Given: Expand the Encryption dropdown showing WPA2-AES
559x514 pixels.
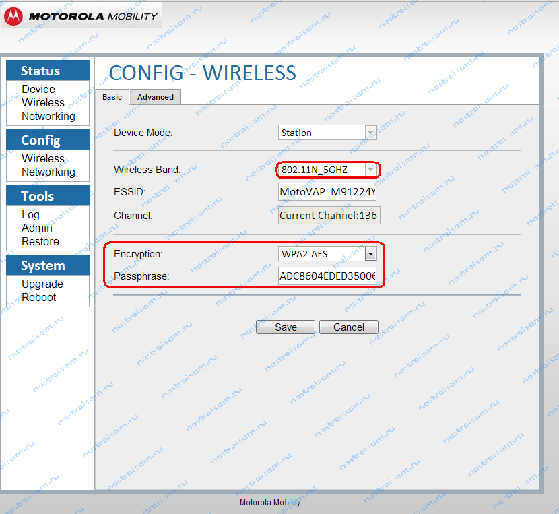Looking at the screenshot, I should [370, 254].
